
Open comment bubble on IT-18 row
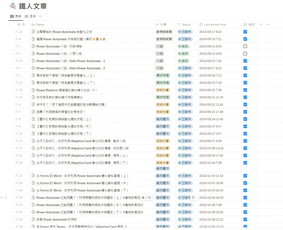click(x=95, y=90)
